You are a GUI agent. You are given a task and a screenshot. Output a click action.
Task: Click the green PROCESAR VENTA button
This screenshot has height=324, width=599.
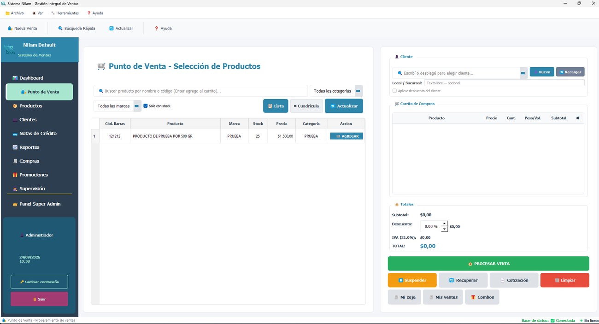[x=488, y=264]
